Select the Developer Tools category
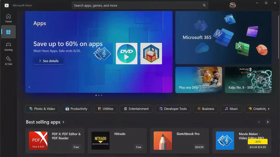The image size is (280, 157). click(173, 109)
